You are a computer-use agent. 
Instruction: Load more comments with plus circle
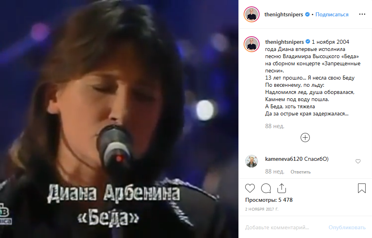pos(305,138)
